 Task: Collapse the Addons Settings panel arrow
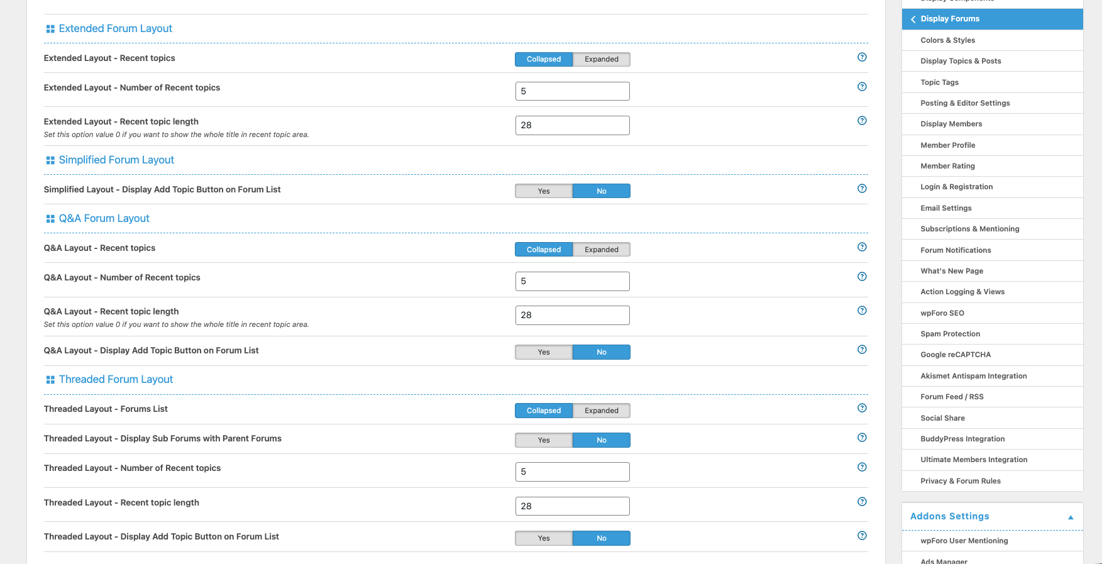[1071, 517]
